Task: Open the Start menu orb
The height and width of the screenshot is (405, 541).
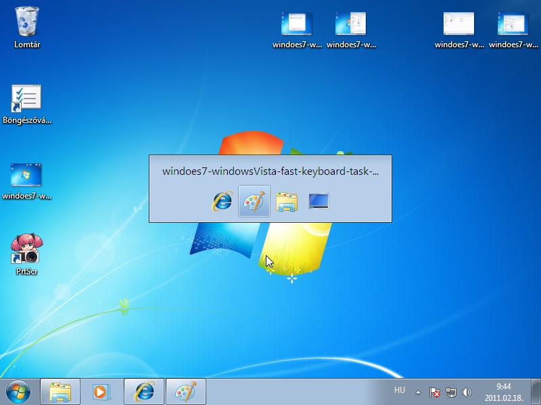Action: click(18, 391)
